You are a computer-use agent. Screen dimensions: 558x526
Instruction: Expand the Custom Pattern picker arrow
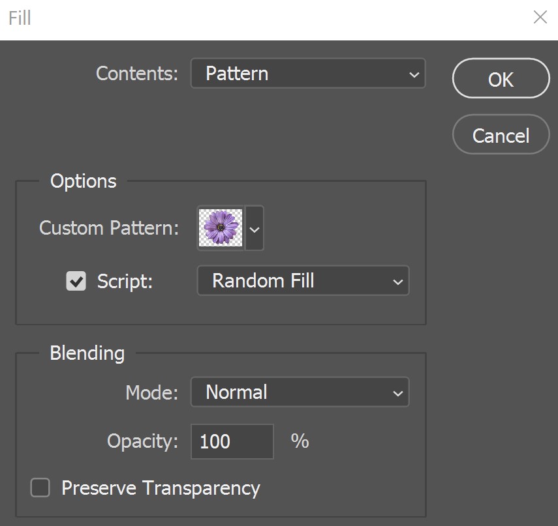point(255,228)
